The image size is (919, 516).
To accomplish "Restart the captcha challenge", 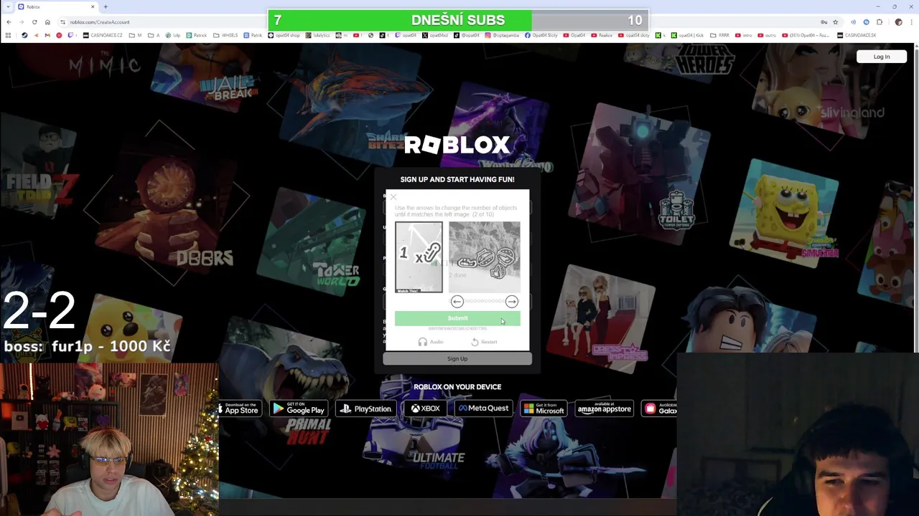I will click(484, 342).
